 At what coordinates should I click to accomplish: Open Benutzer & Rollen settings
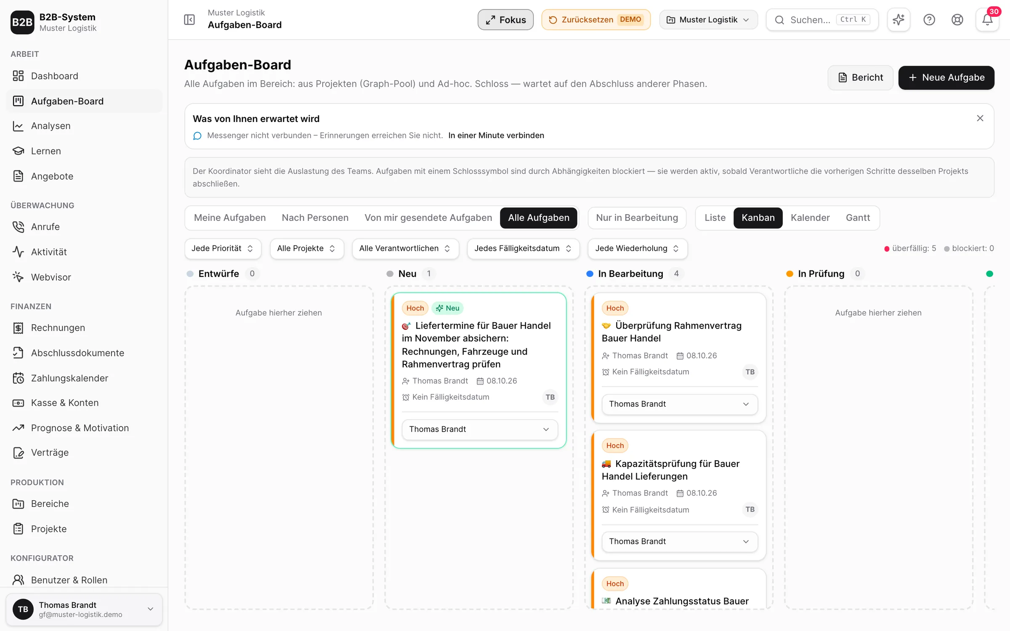pyautogui.click(x=84, y=580)
